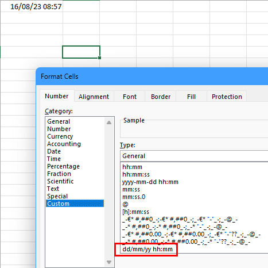Select the Time category
The width and height of the screenshot is (268, 268).
(x=75, y=159)
